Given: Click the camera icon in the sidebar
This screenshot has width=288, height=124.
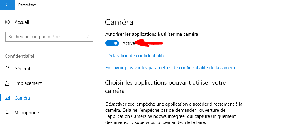Looking at the screenshot, I should (7, 98).
